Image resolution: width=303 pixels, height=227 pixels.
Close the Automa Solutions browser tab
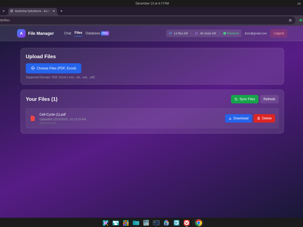54,11
